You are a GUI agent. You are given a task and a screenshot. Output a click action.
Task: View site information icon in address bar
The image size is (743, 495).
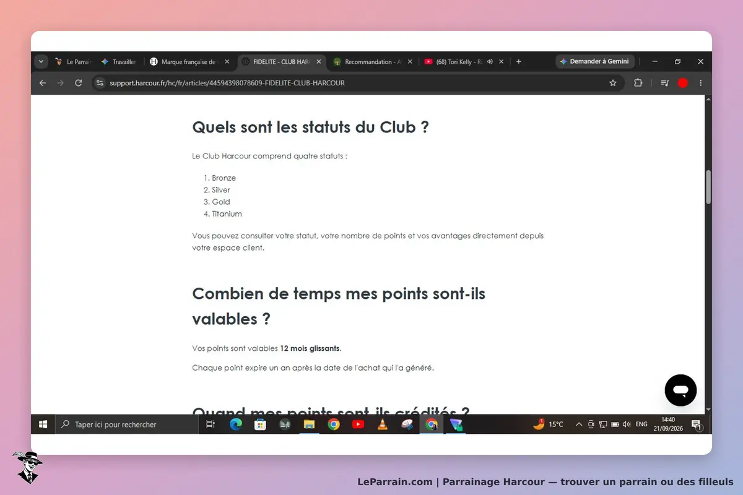100,83
